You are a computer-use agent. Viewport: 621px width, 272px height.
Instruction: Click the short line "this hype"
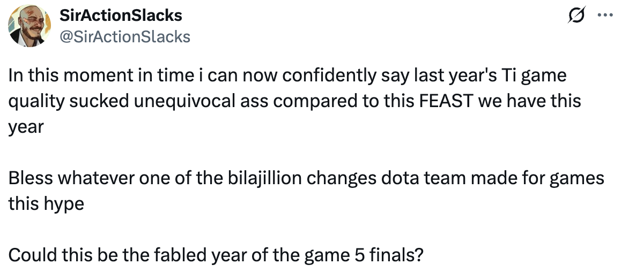coord(46,205)
